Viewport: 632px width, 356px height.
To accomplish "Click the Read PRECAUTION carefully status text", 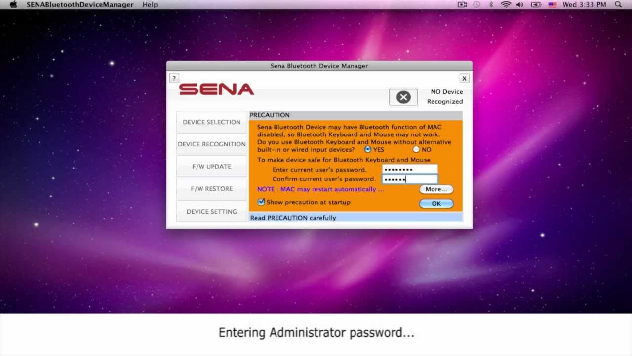I will click(293, 218).
